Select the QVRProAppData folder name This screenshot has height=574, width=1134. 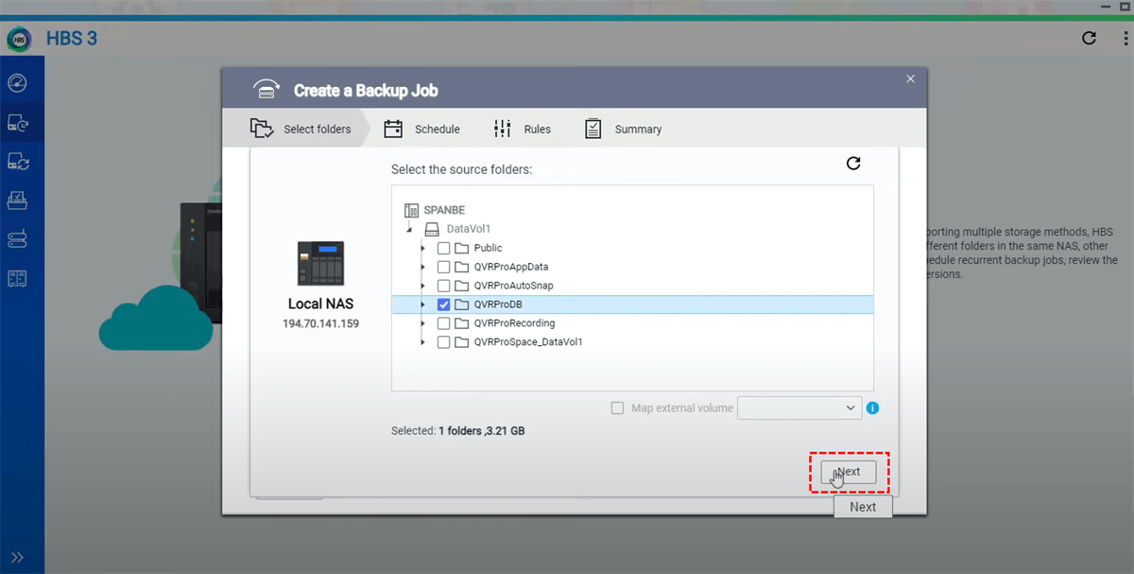pos(511,267)
